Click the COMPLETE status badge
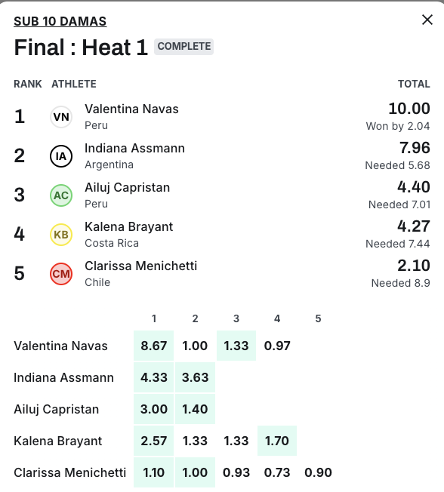 coord(183,47)
